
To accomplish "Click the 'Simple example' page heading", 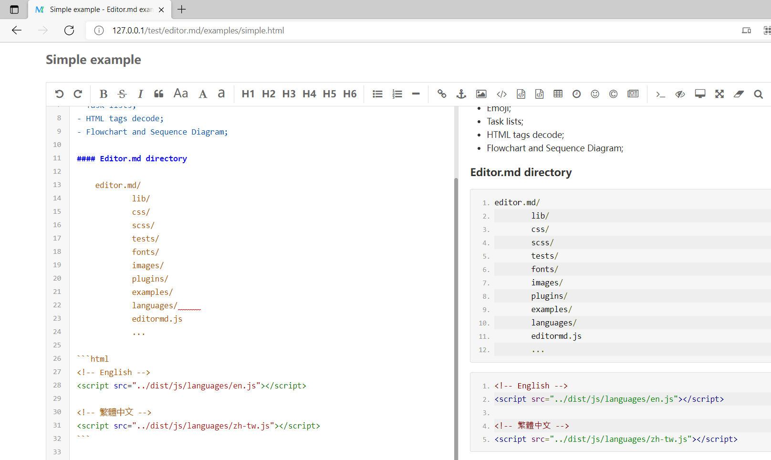I will point(94,60).
